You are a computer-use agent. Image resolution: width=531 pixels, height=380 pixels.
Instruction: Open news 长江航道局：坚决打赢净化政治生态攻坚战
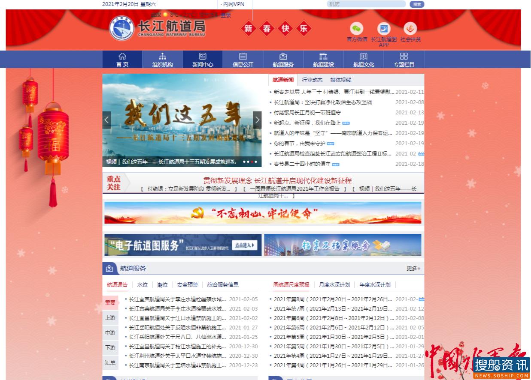[322, 102]
